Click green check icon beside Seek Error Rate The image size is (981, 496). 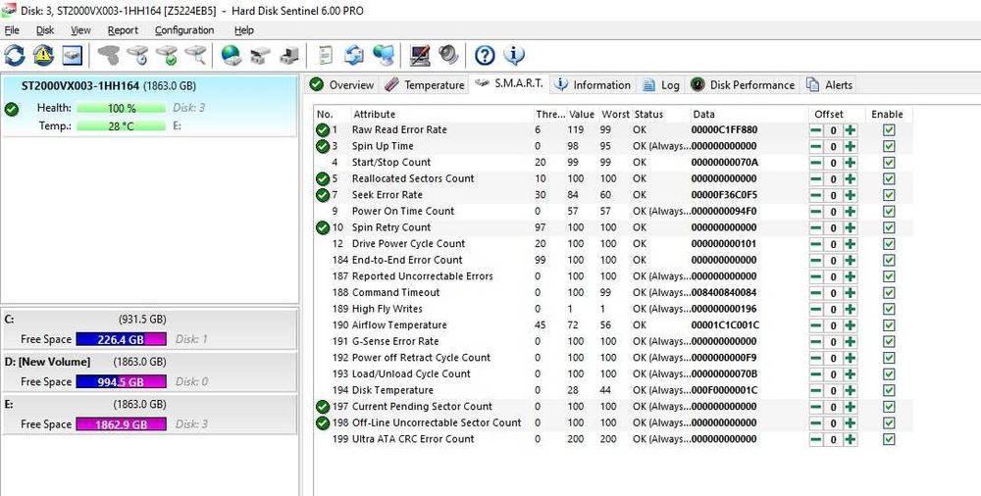323,195
